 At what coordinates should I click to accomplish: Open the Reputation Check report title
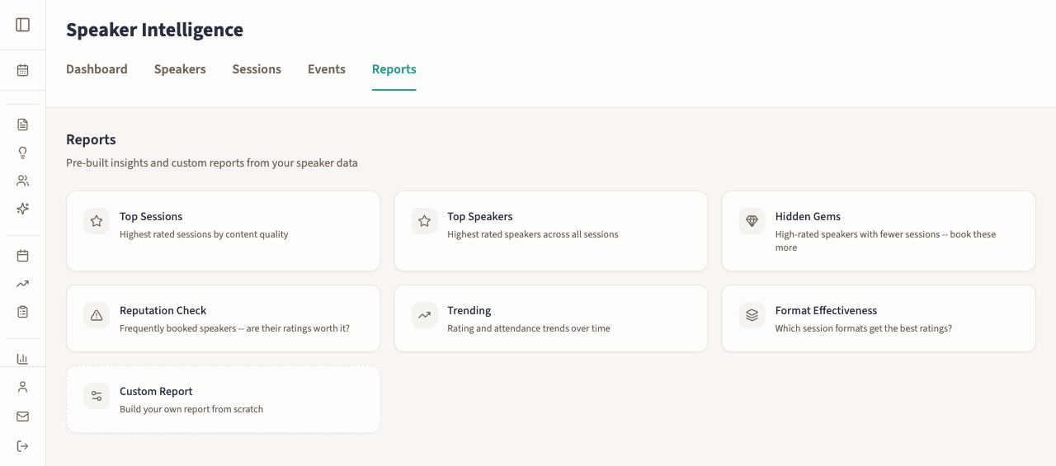(163, 311)
